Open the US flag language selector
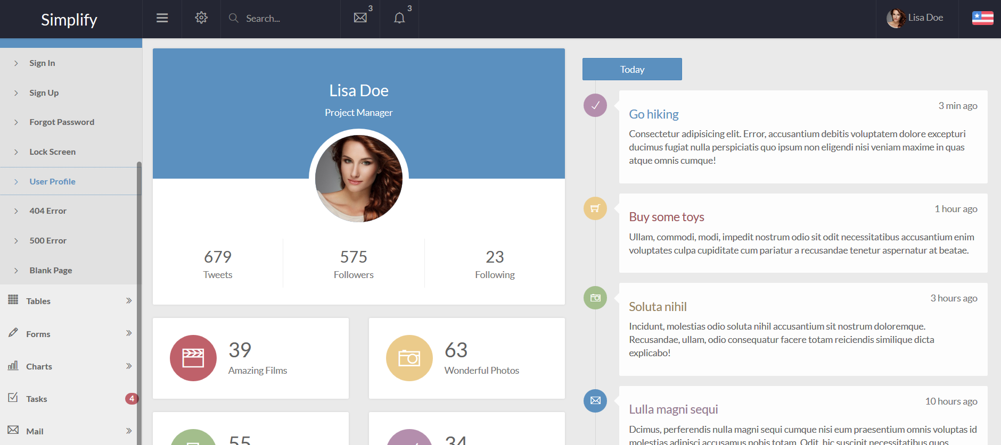The image size is (1001, 445). pos(982,18)
